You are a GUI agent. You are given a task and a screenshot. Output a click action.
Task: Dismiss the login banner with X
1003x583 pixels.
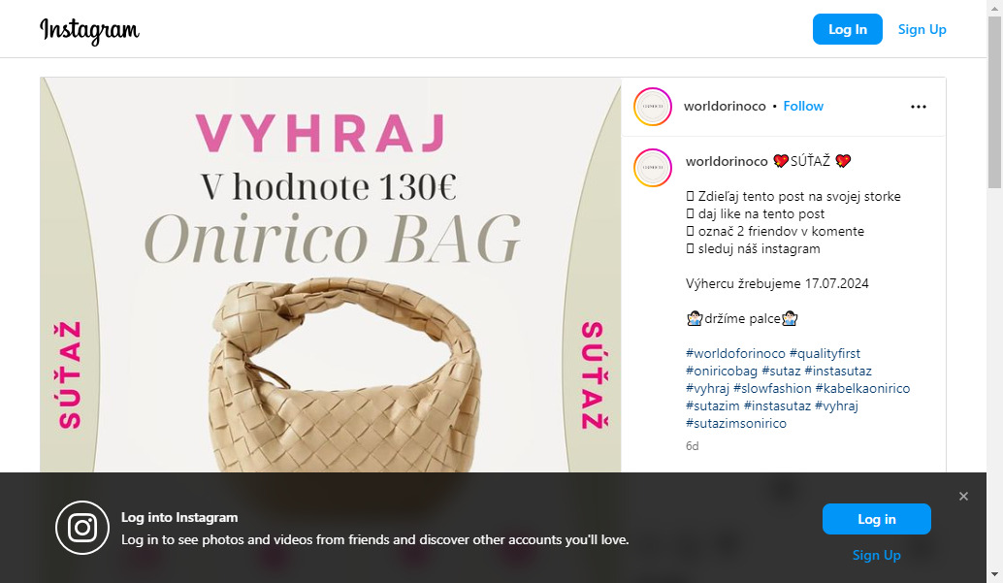click(x=963, y=496)
